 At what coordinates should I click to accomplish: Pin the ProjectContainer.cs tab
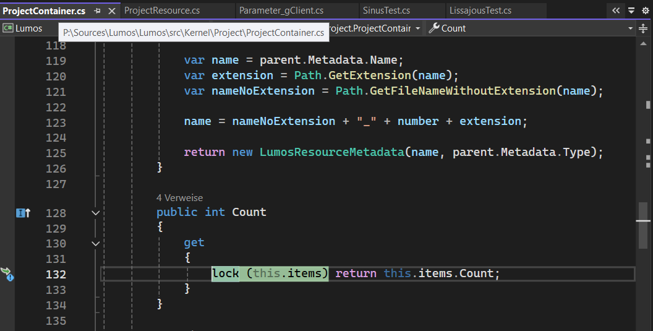pyautogui.click(x=98, y=11)
